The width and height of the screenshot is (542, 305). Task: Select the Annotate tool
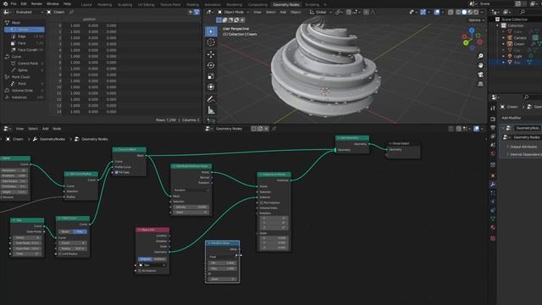coord(211,99)
